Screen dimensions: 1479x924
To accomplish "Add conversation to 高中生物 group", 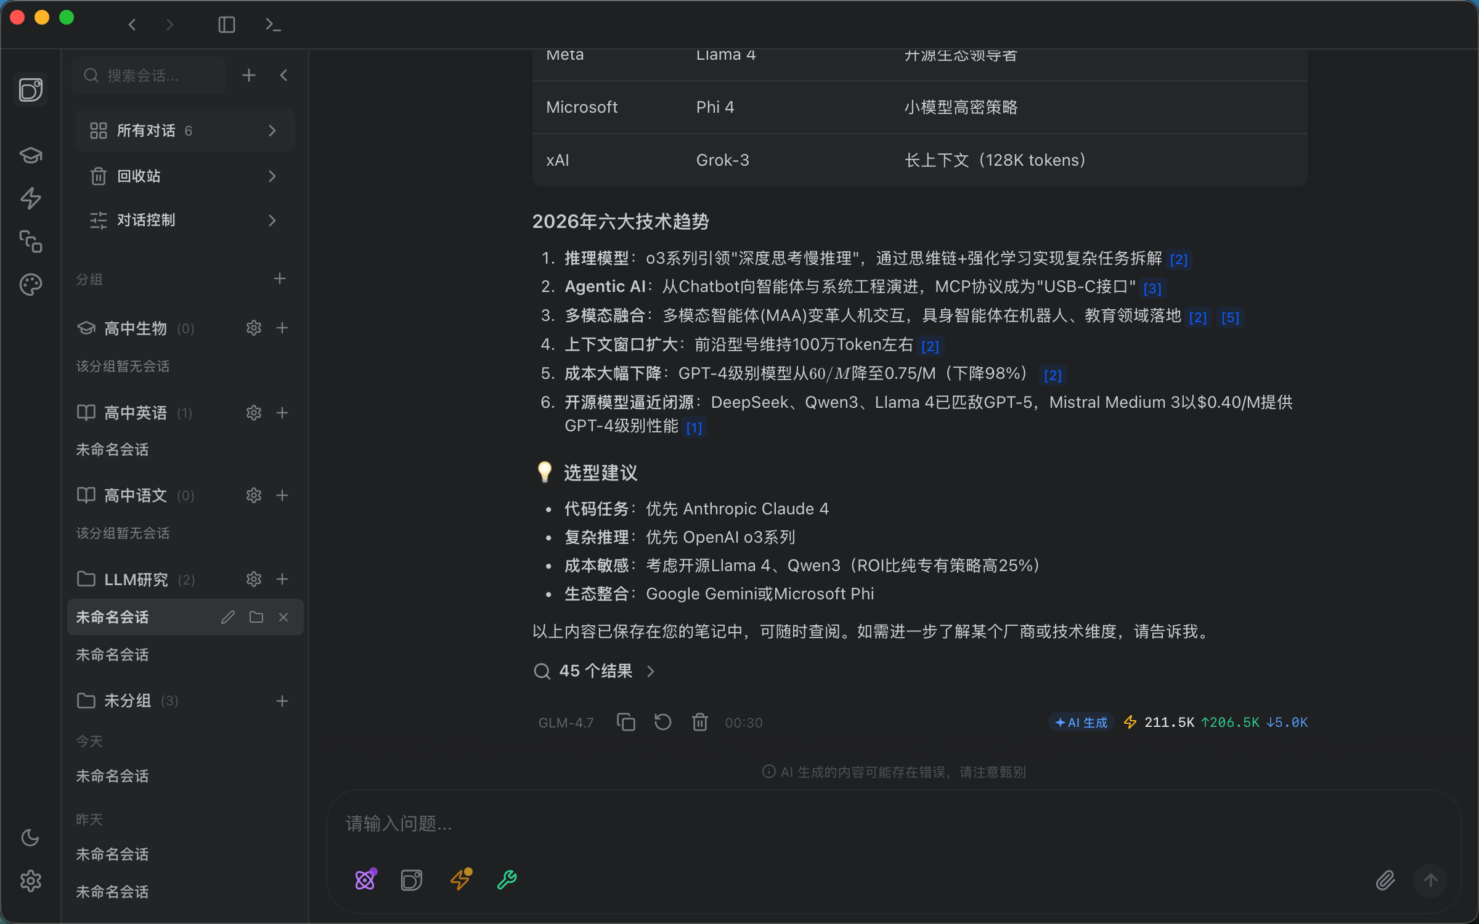I will pyautogui.click(x=282, y=328).
